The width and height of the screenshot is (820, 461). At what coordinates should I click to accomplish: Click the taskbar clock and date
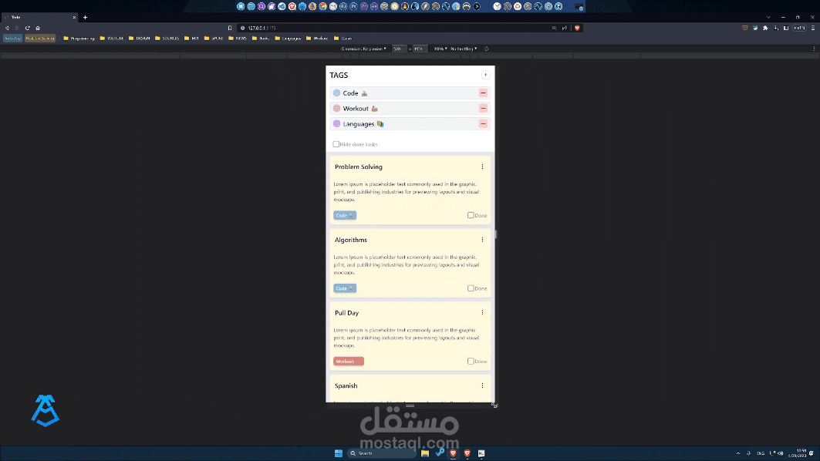798,453
